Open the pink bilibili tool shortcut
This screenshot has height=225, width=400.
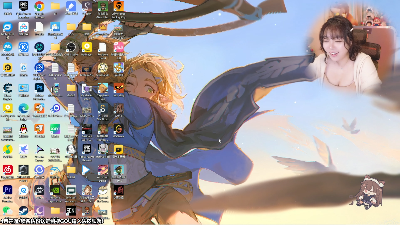pyautogui.click(x=118, y=47)
